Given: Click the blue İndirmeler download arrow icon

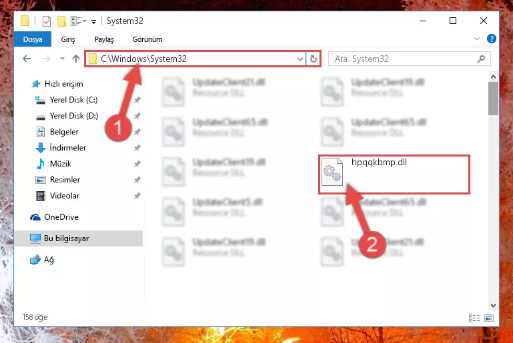Looking at the screenshot, I should point(41,148).
